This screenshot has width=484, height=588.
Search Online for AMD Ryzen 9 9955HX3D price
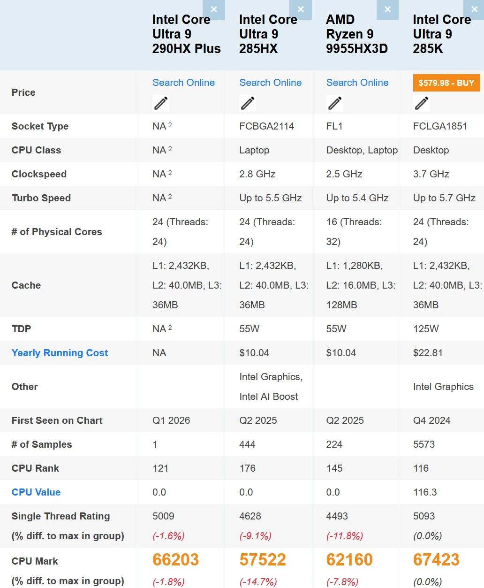(357, 83)
